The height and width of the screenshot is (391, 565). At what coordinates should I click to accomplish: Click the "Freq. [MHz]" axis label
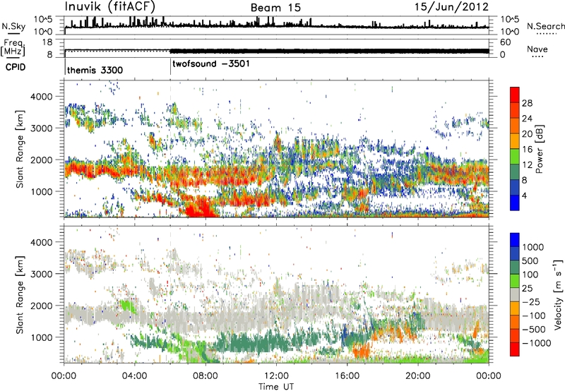point(13,47)
